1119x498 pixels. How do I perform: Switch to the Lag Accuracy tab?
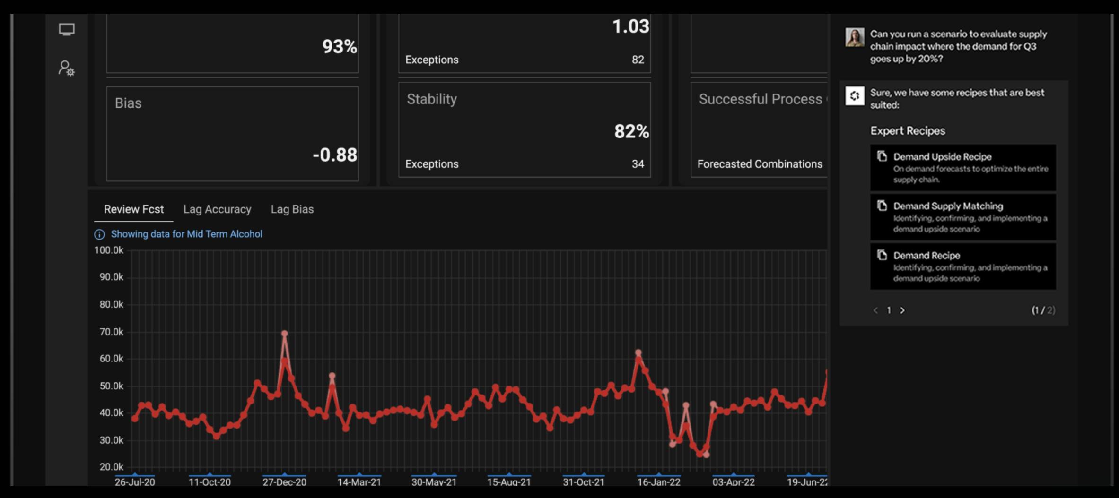click(x=217, y=209)
